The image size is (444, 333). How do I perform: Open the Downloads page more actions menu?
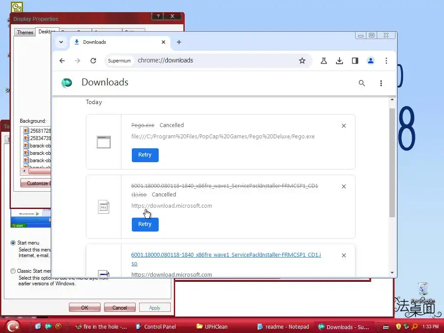click(381, 83)
